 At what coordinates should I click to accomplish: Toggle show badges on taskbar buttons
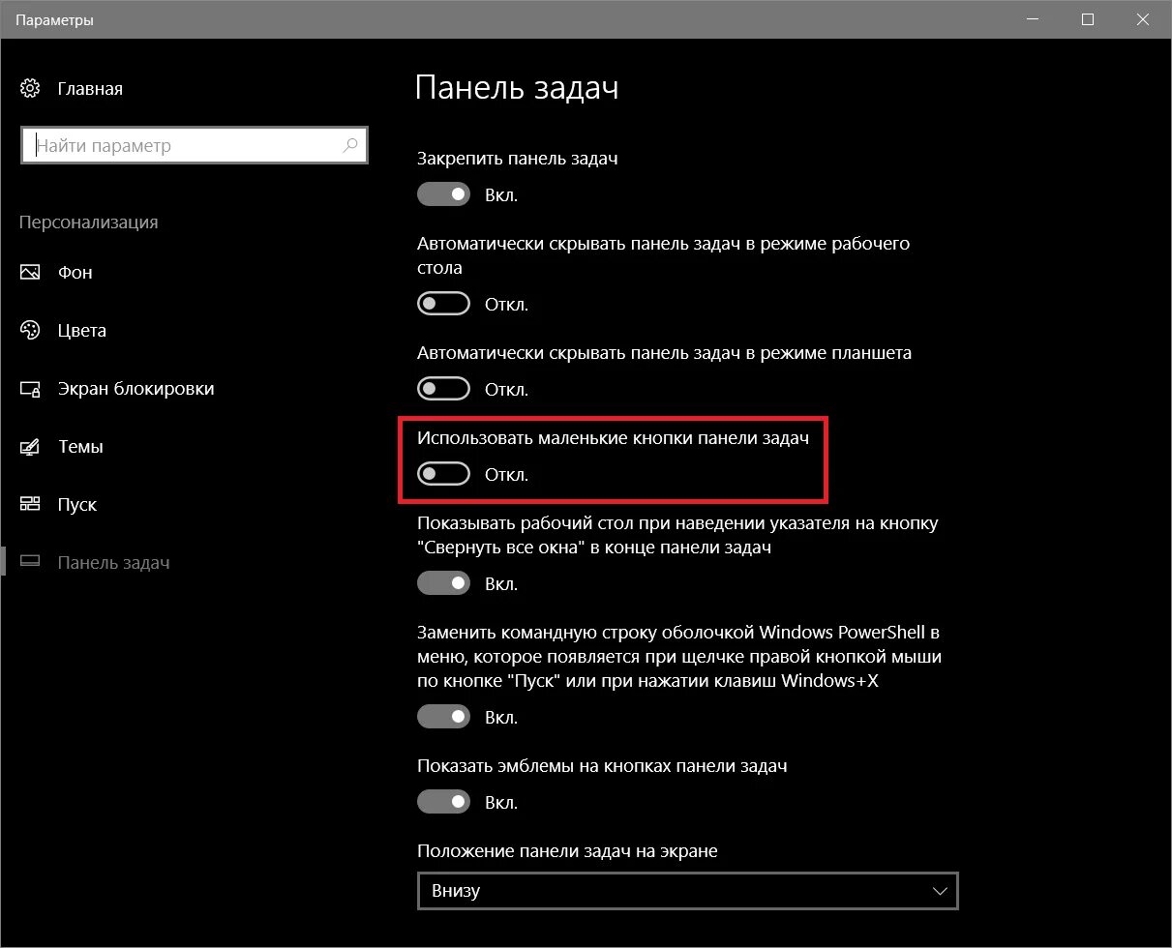(x=443, y=803)
